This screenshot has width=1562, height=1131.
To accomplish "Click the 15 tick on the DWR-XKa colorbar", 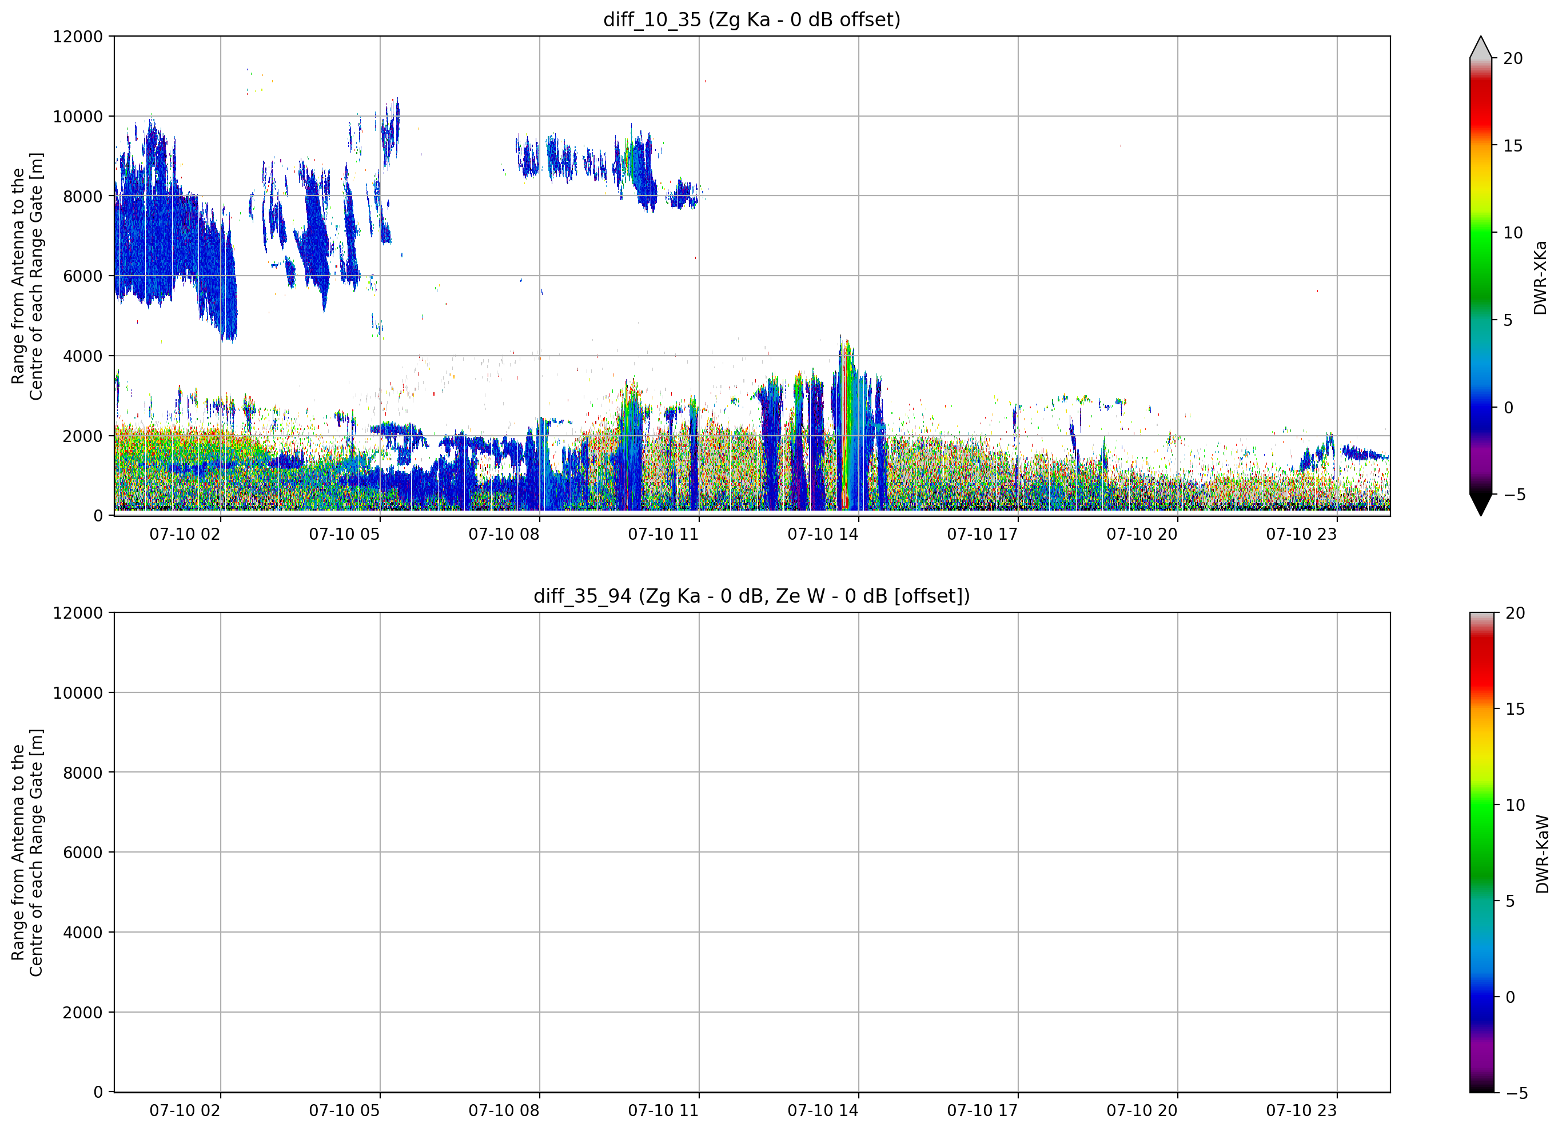I will 1512,145.
